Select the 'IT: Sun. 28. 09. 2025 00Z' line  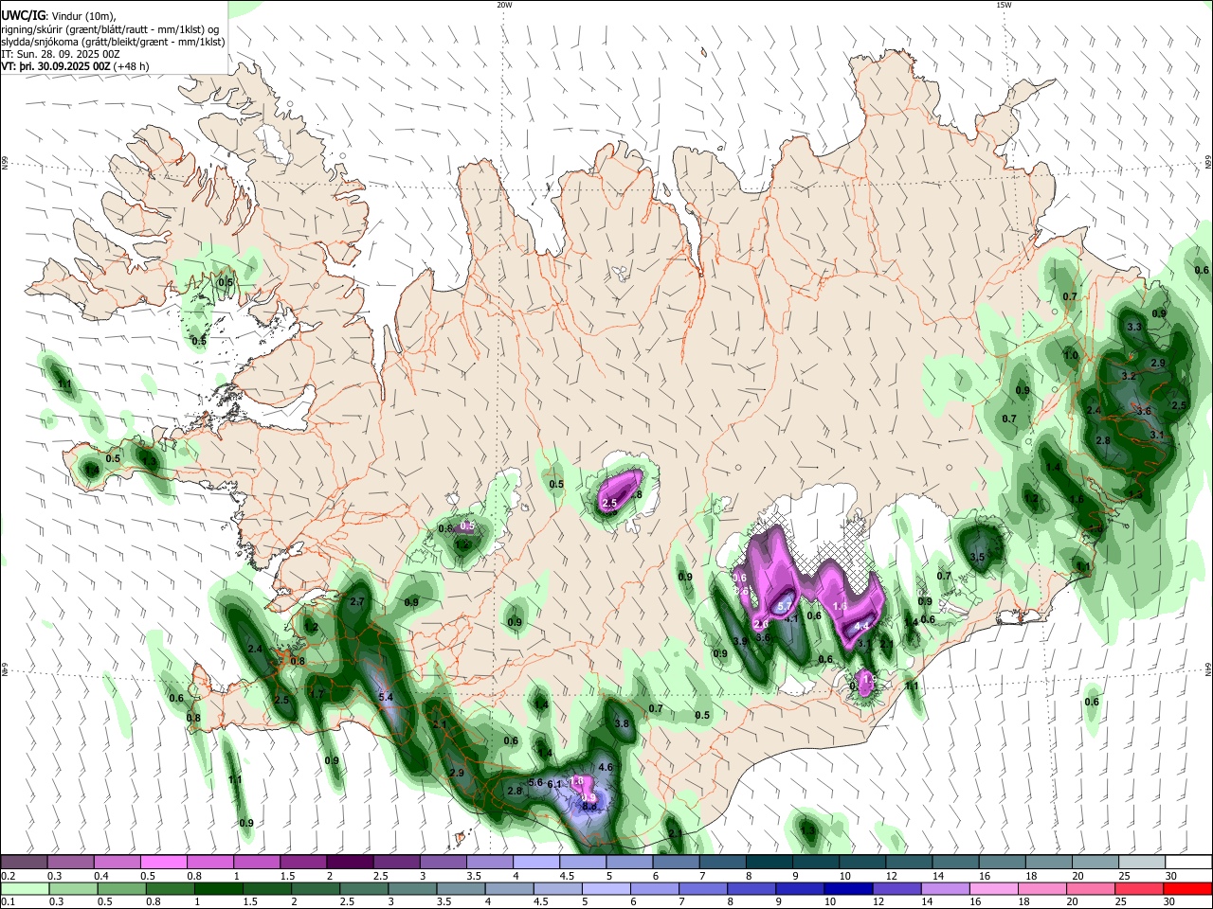coord(61,54)
